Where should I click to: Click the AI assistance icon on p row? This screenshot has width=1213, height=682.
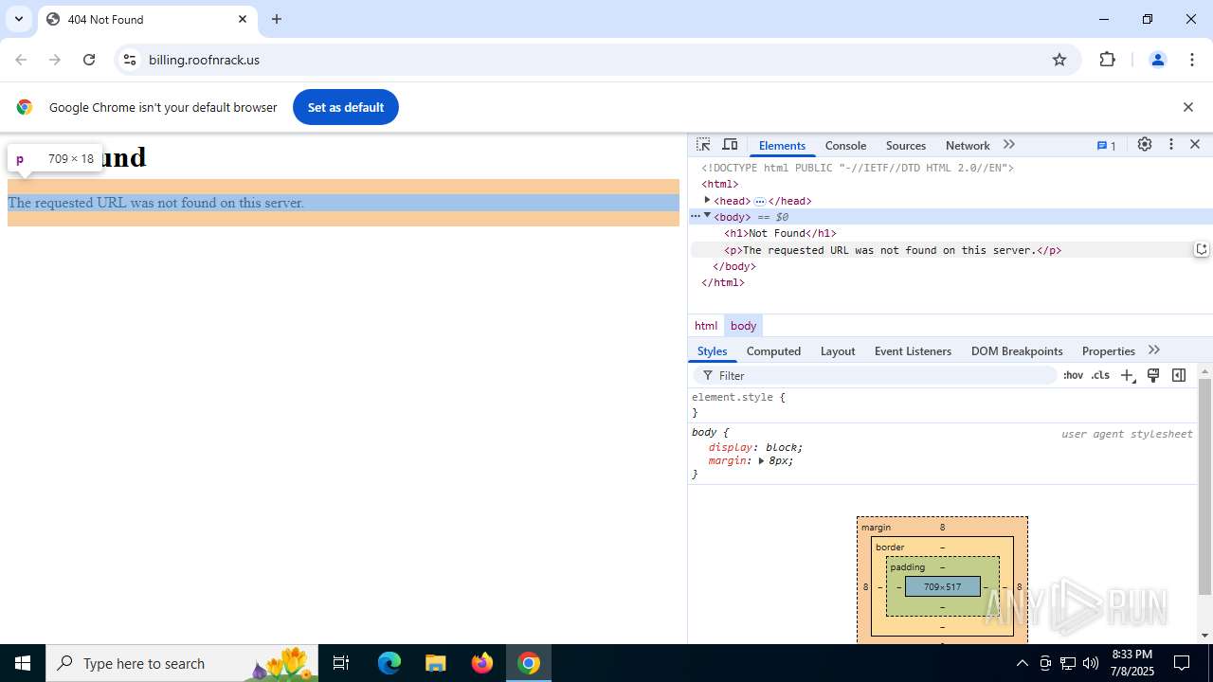pyautogui.click(x=1201, y=249)
